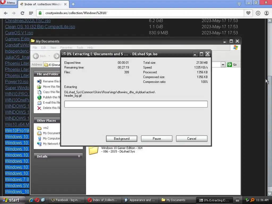Open Opera tab menu icon
Screen dimensions: 272x204
pyautogui.click(x=239, y=4)
